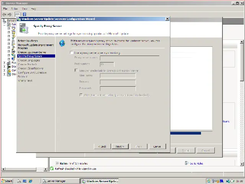Viewport: 245px width, 184px height.
Task: Collapse the Roles summary section chevron
Action: point(57,163)
